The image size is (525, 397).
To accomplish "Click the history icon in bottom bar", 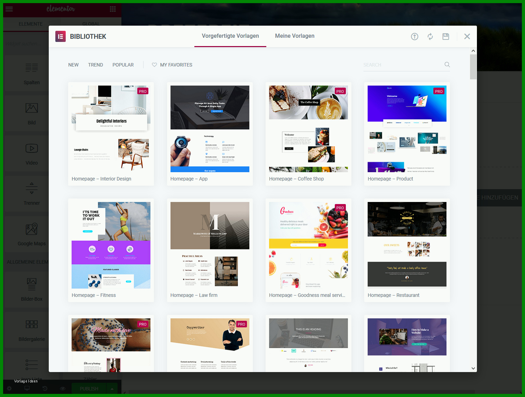I will click(45, 389).
